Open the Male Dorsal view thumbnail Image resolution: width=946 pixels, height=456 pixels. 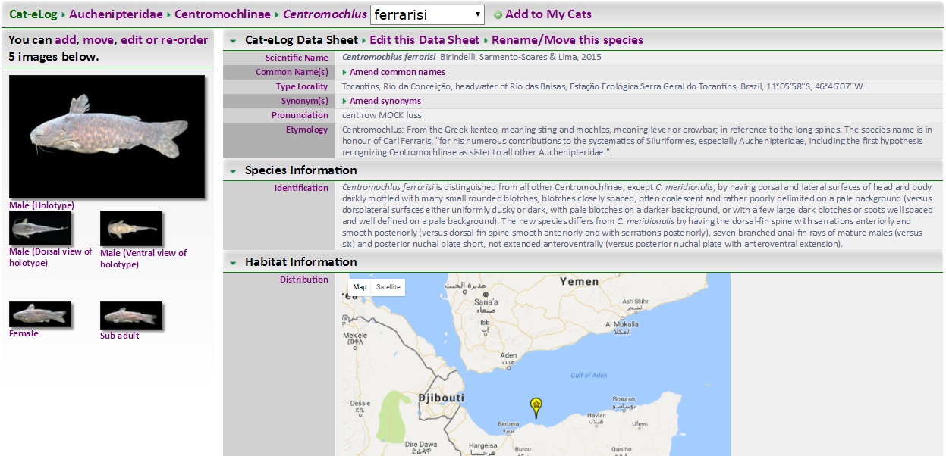click(40, 228)
